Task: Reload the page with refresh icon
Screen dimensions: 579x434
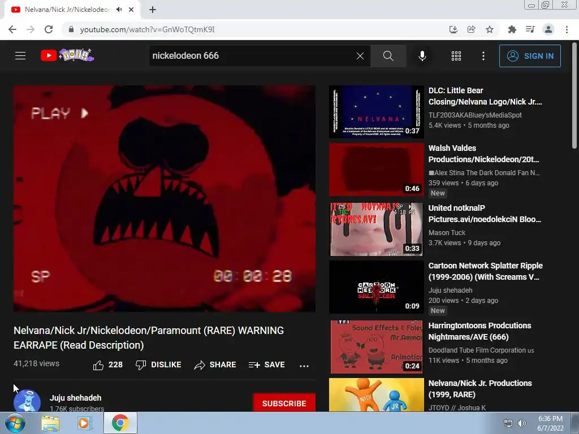Action: (x=49, y=29)
